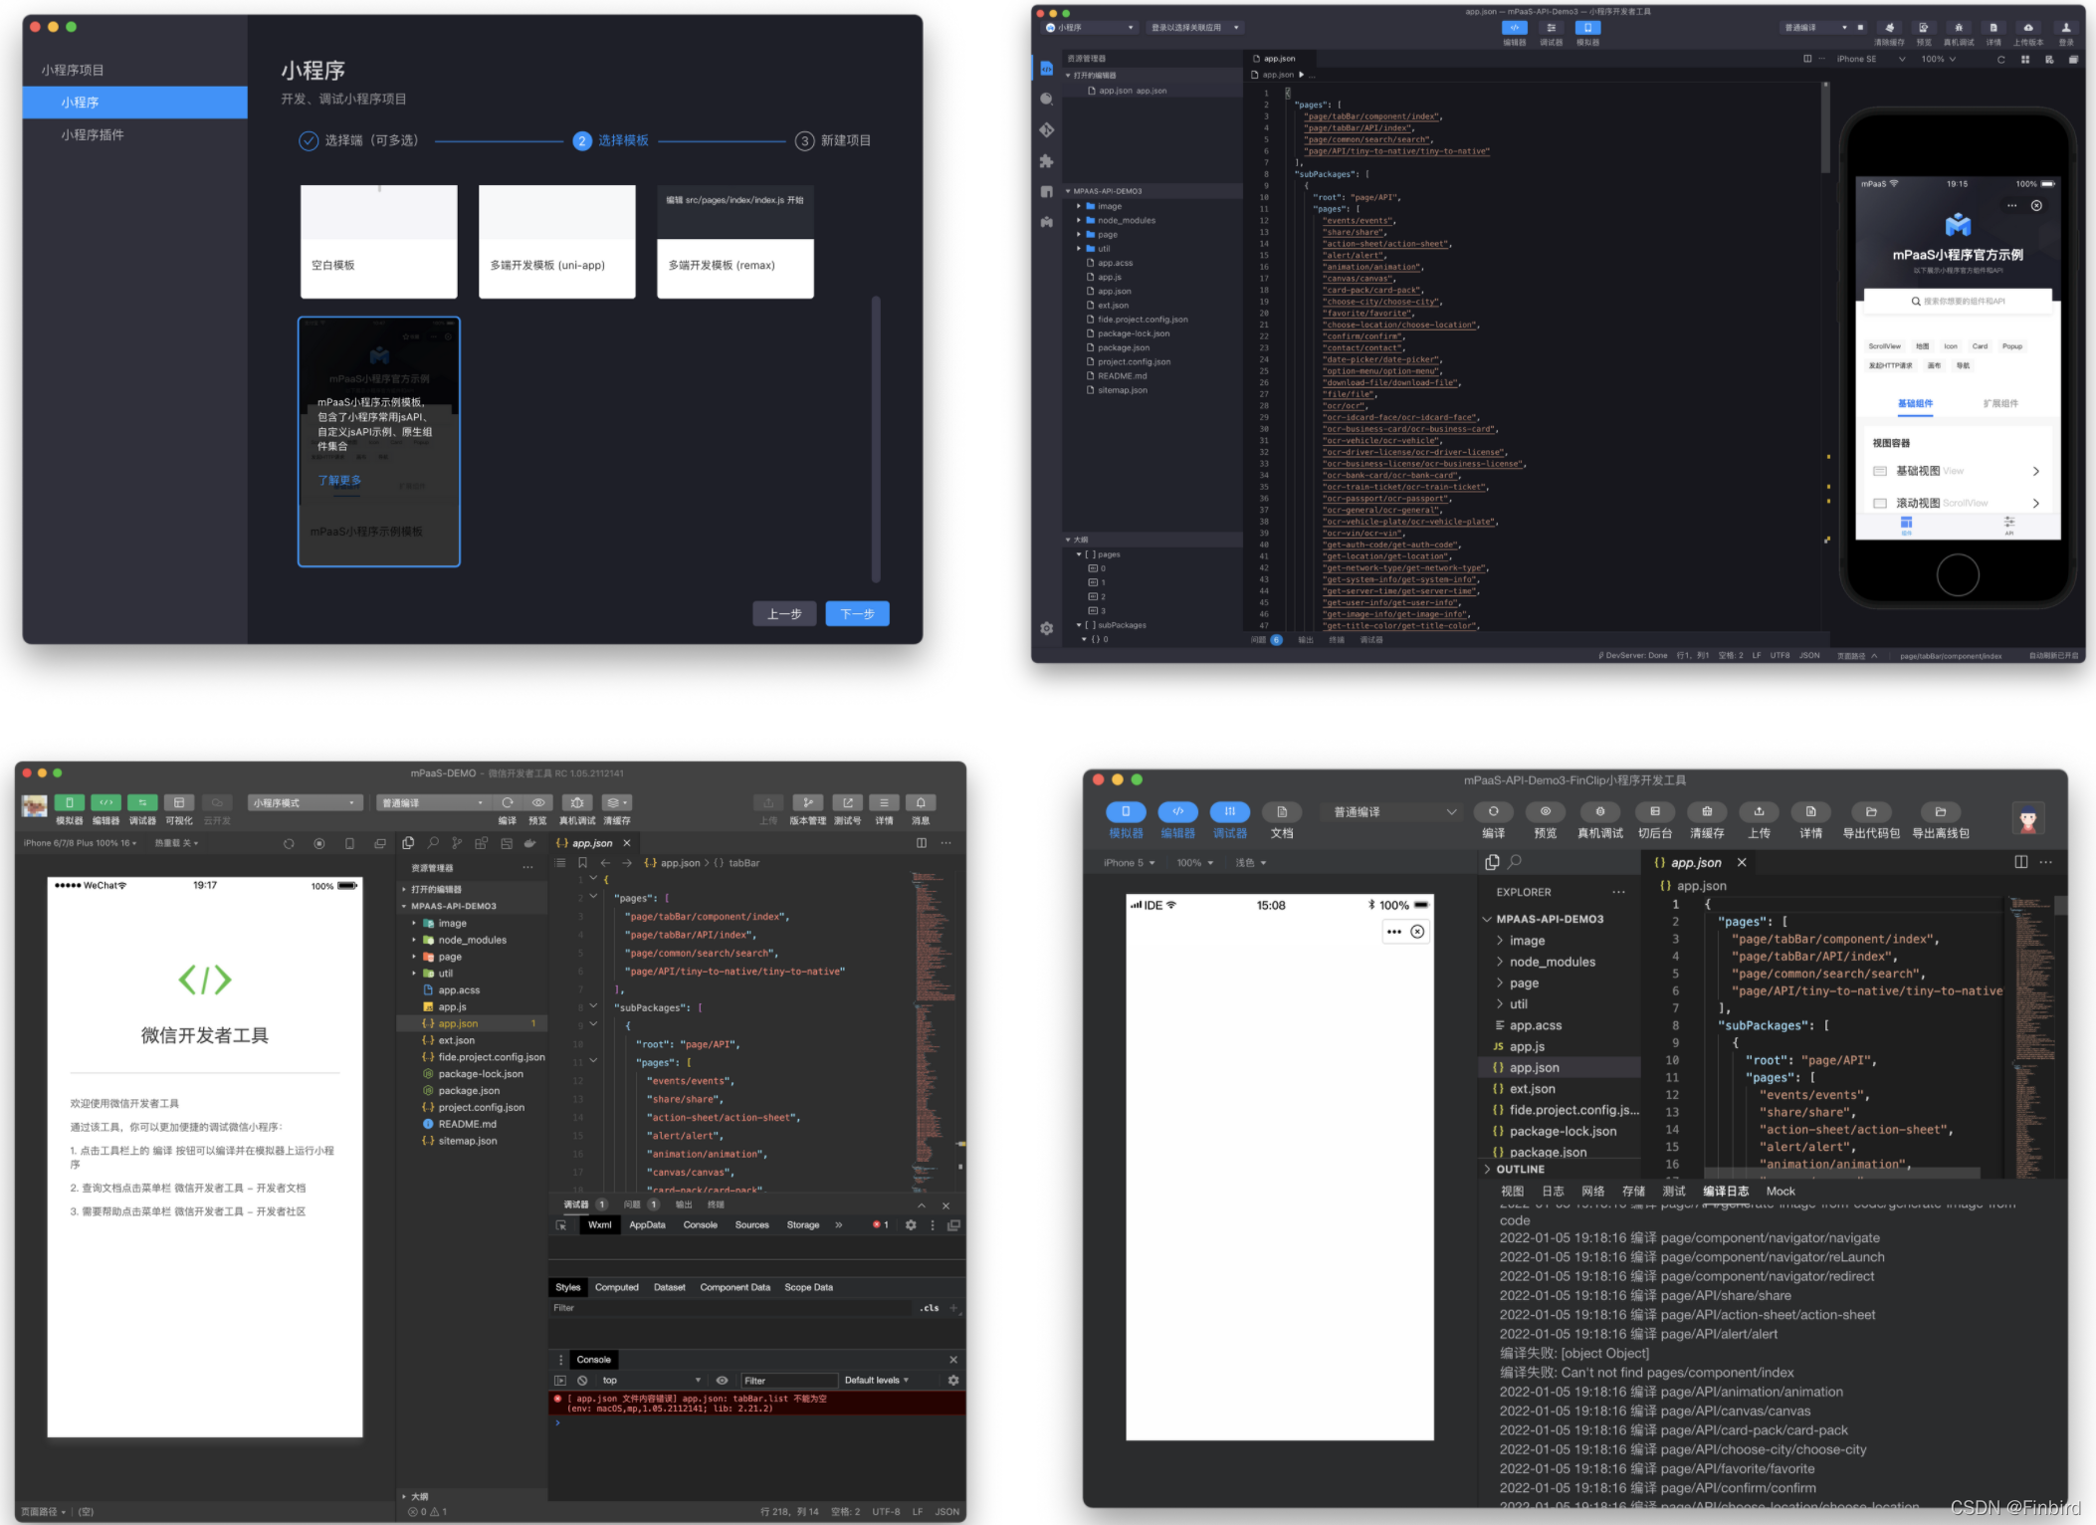Click 模拟器 icon in WeChat devtools toolbar
2096x1525 pixels.
click(70, 802)
